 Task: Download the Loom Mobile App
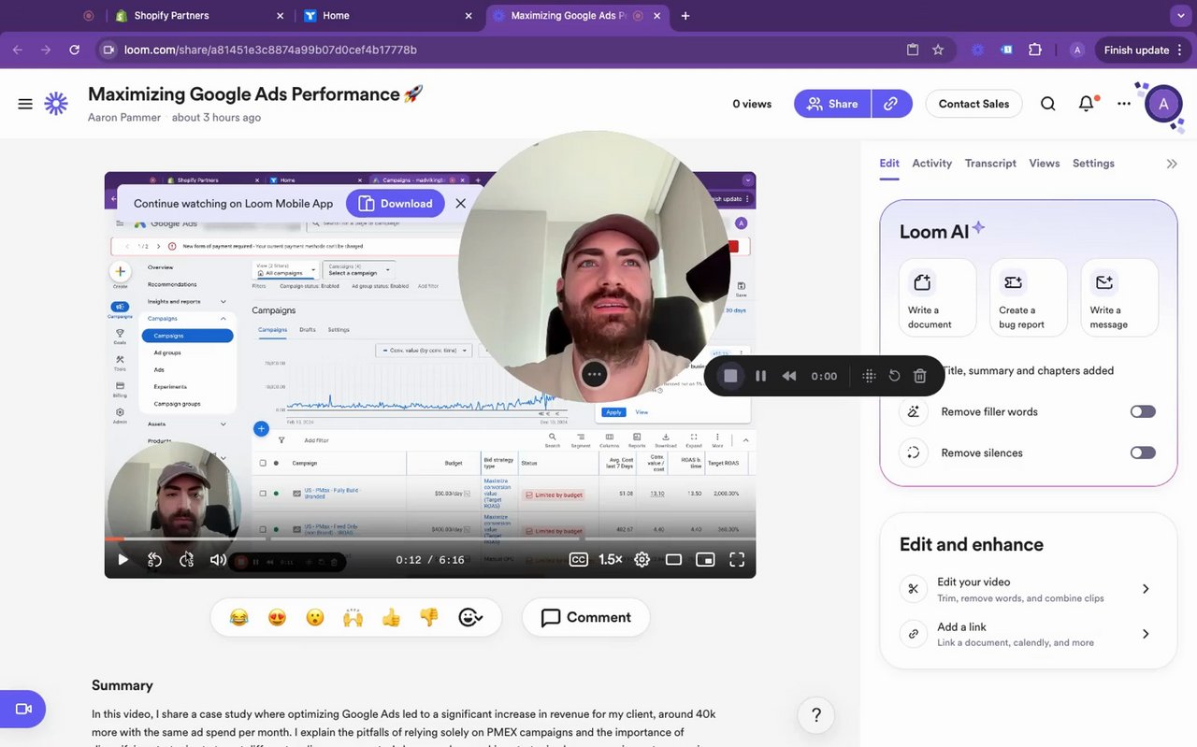click(396, 203)
